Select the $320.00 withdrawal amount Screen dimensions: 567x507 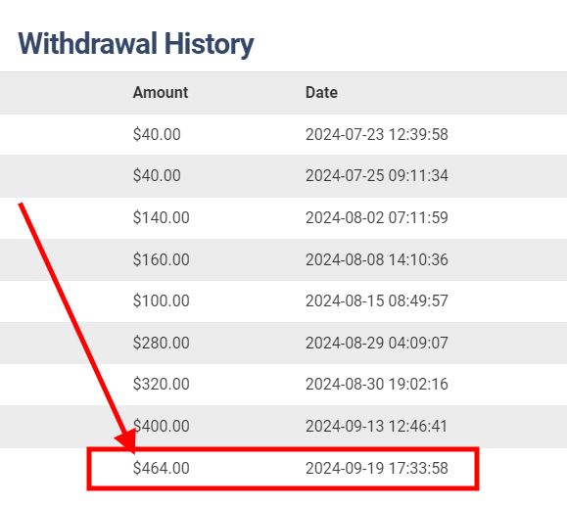[161, 384]
